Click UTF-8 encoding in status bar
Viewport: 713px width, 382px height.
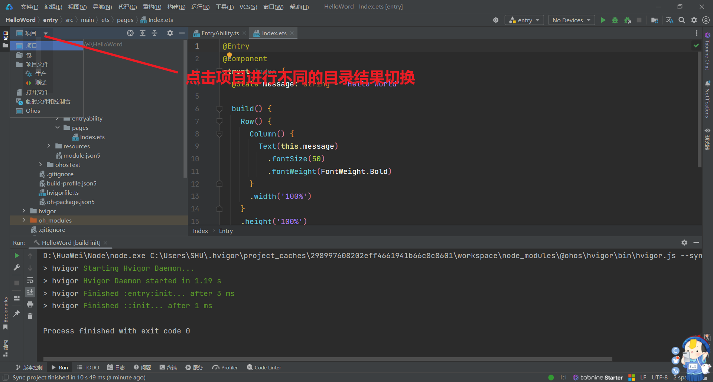click(x=660, y=378)
